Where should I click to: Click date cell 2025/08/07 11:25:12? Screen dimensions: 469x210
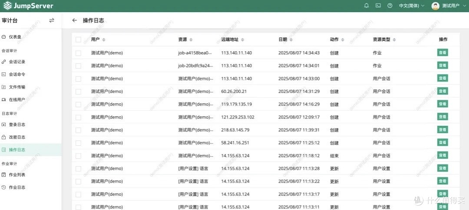pos(299,143)
